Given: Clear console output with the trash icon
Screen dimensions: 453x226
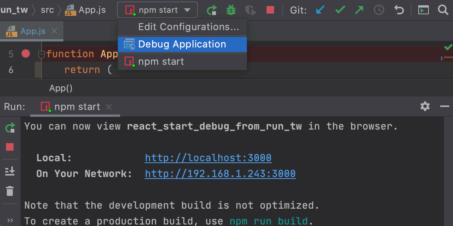Looking at the screenshot, I should [x=10, y=191].
